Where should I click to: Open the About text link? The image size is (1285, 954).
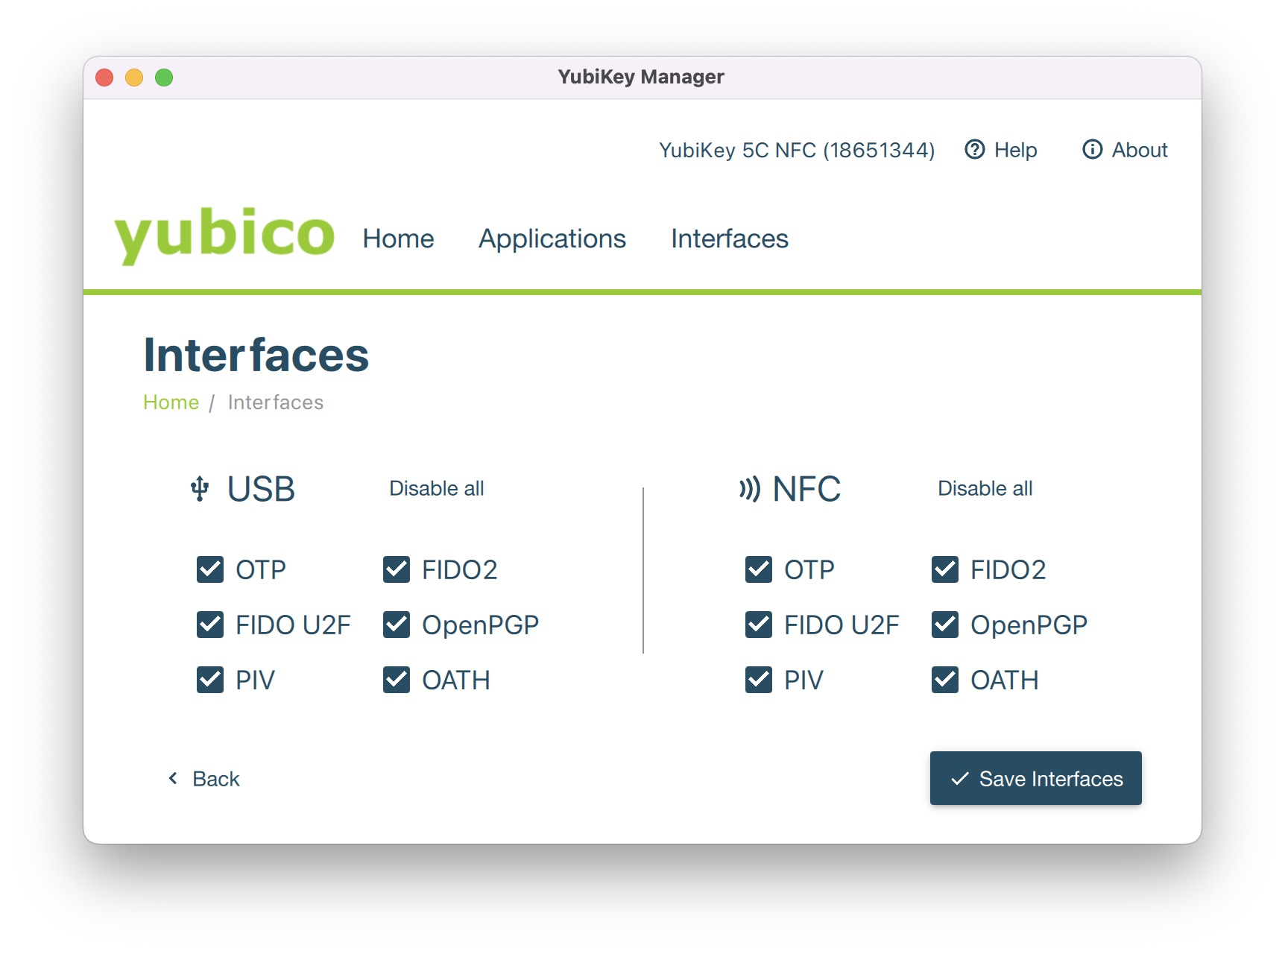click(1140, 150)
